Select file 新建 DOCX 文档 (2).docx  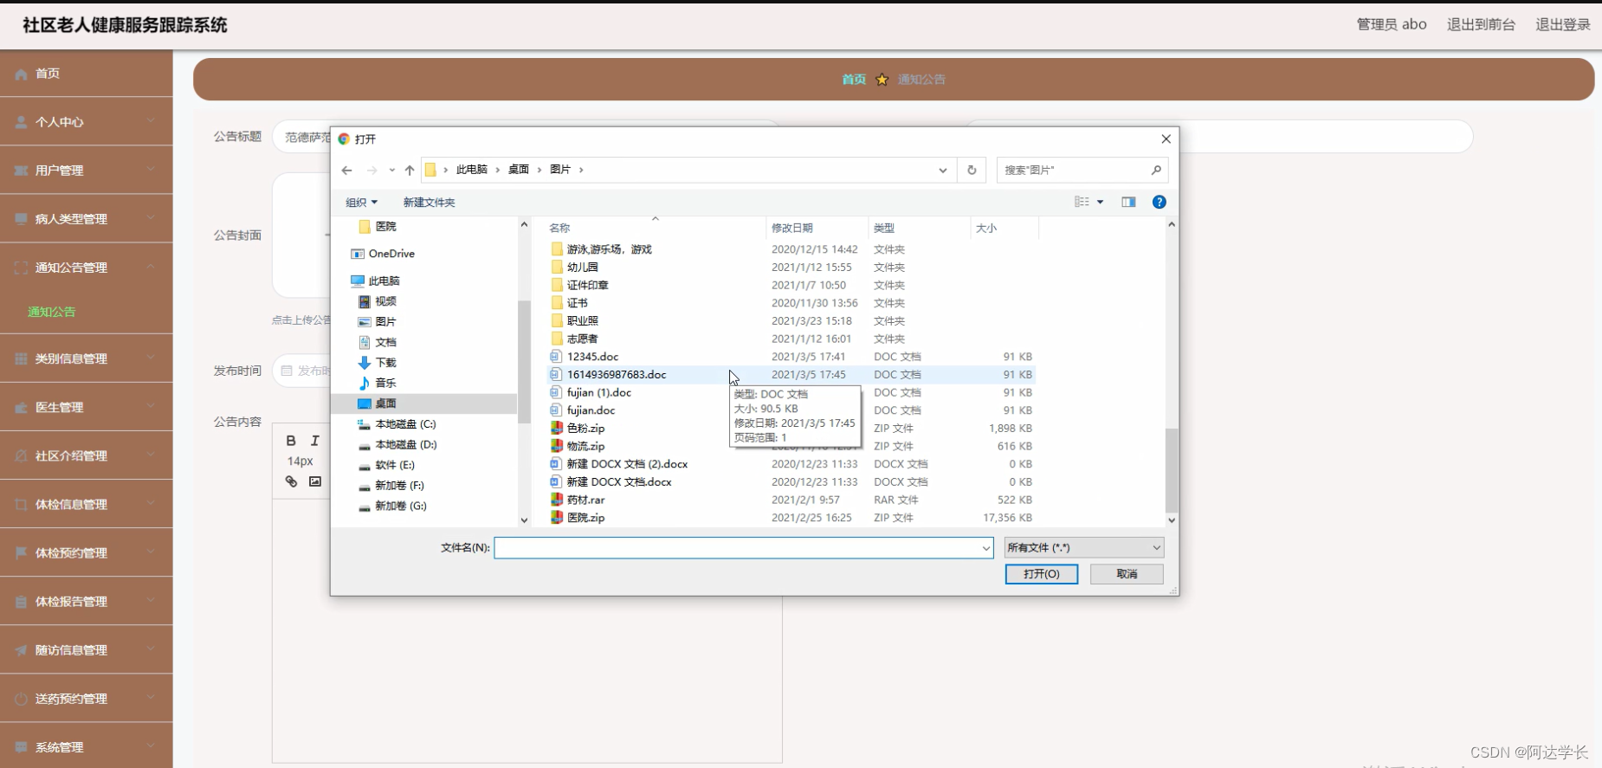(627, 464)
